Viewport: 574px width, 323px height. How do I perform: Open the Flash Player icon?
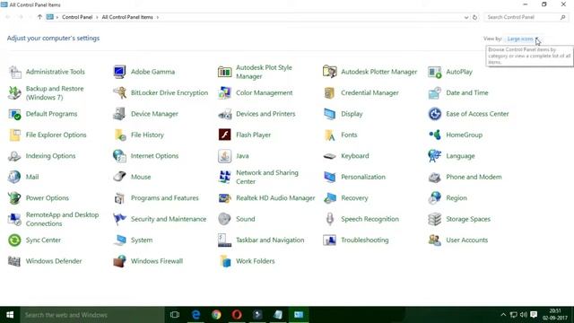coord(225,135)
